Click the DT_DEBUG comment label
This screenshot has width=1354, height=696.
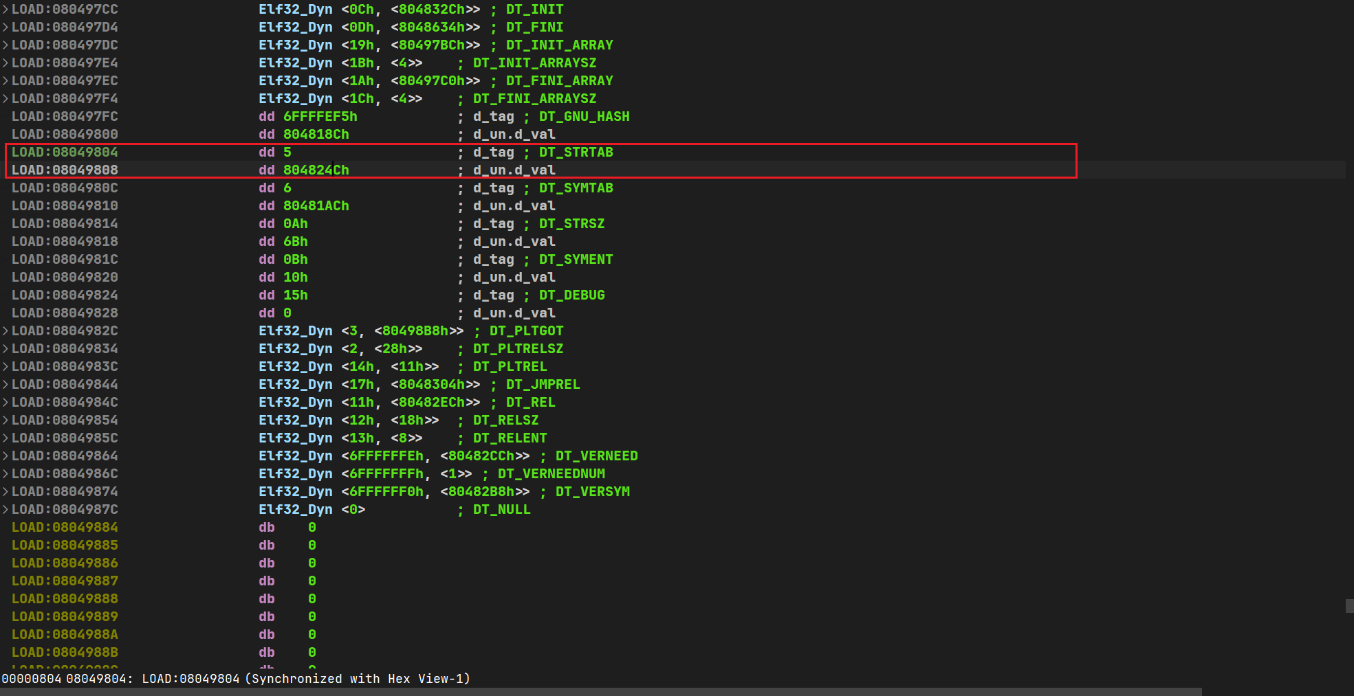point(571,295)
